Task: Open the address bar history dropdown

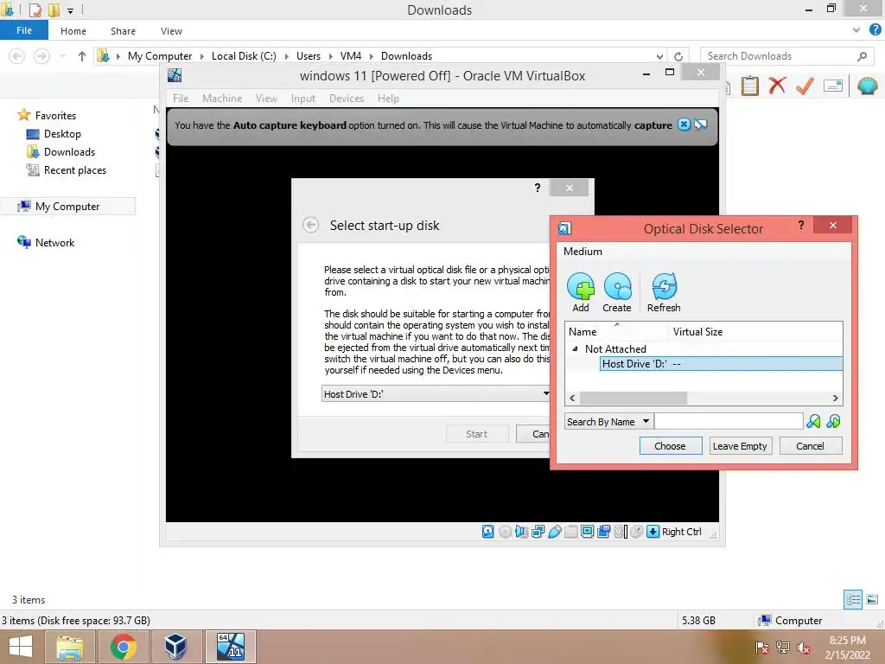Action: [x=659, y=56]
